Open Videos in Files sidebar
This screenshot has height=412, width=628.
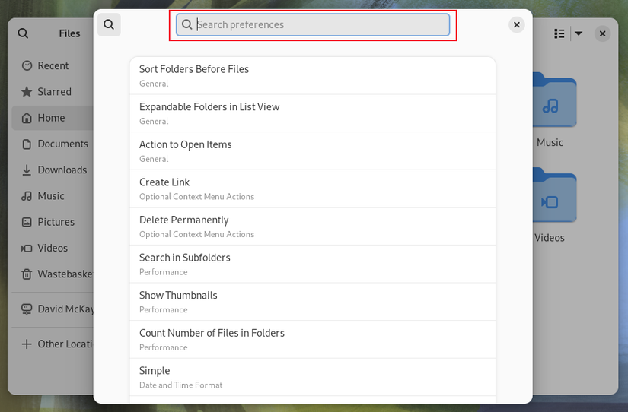pos(53,248)
